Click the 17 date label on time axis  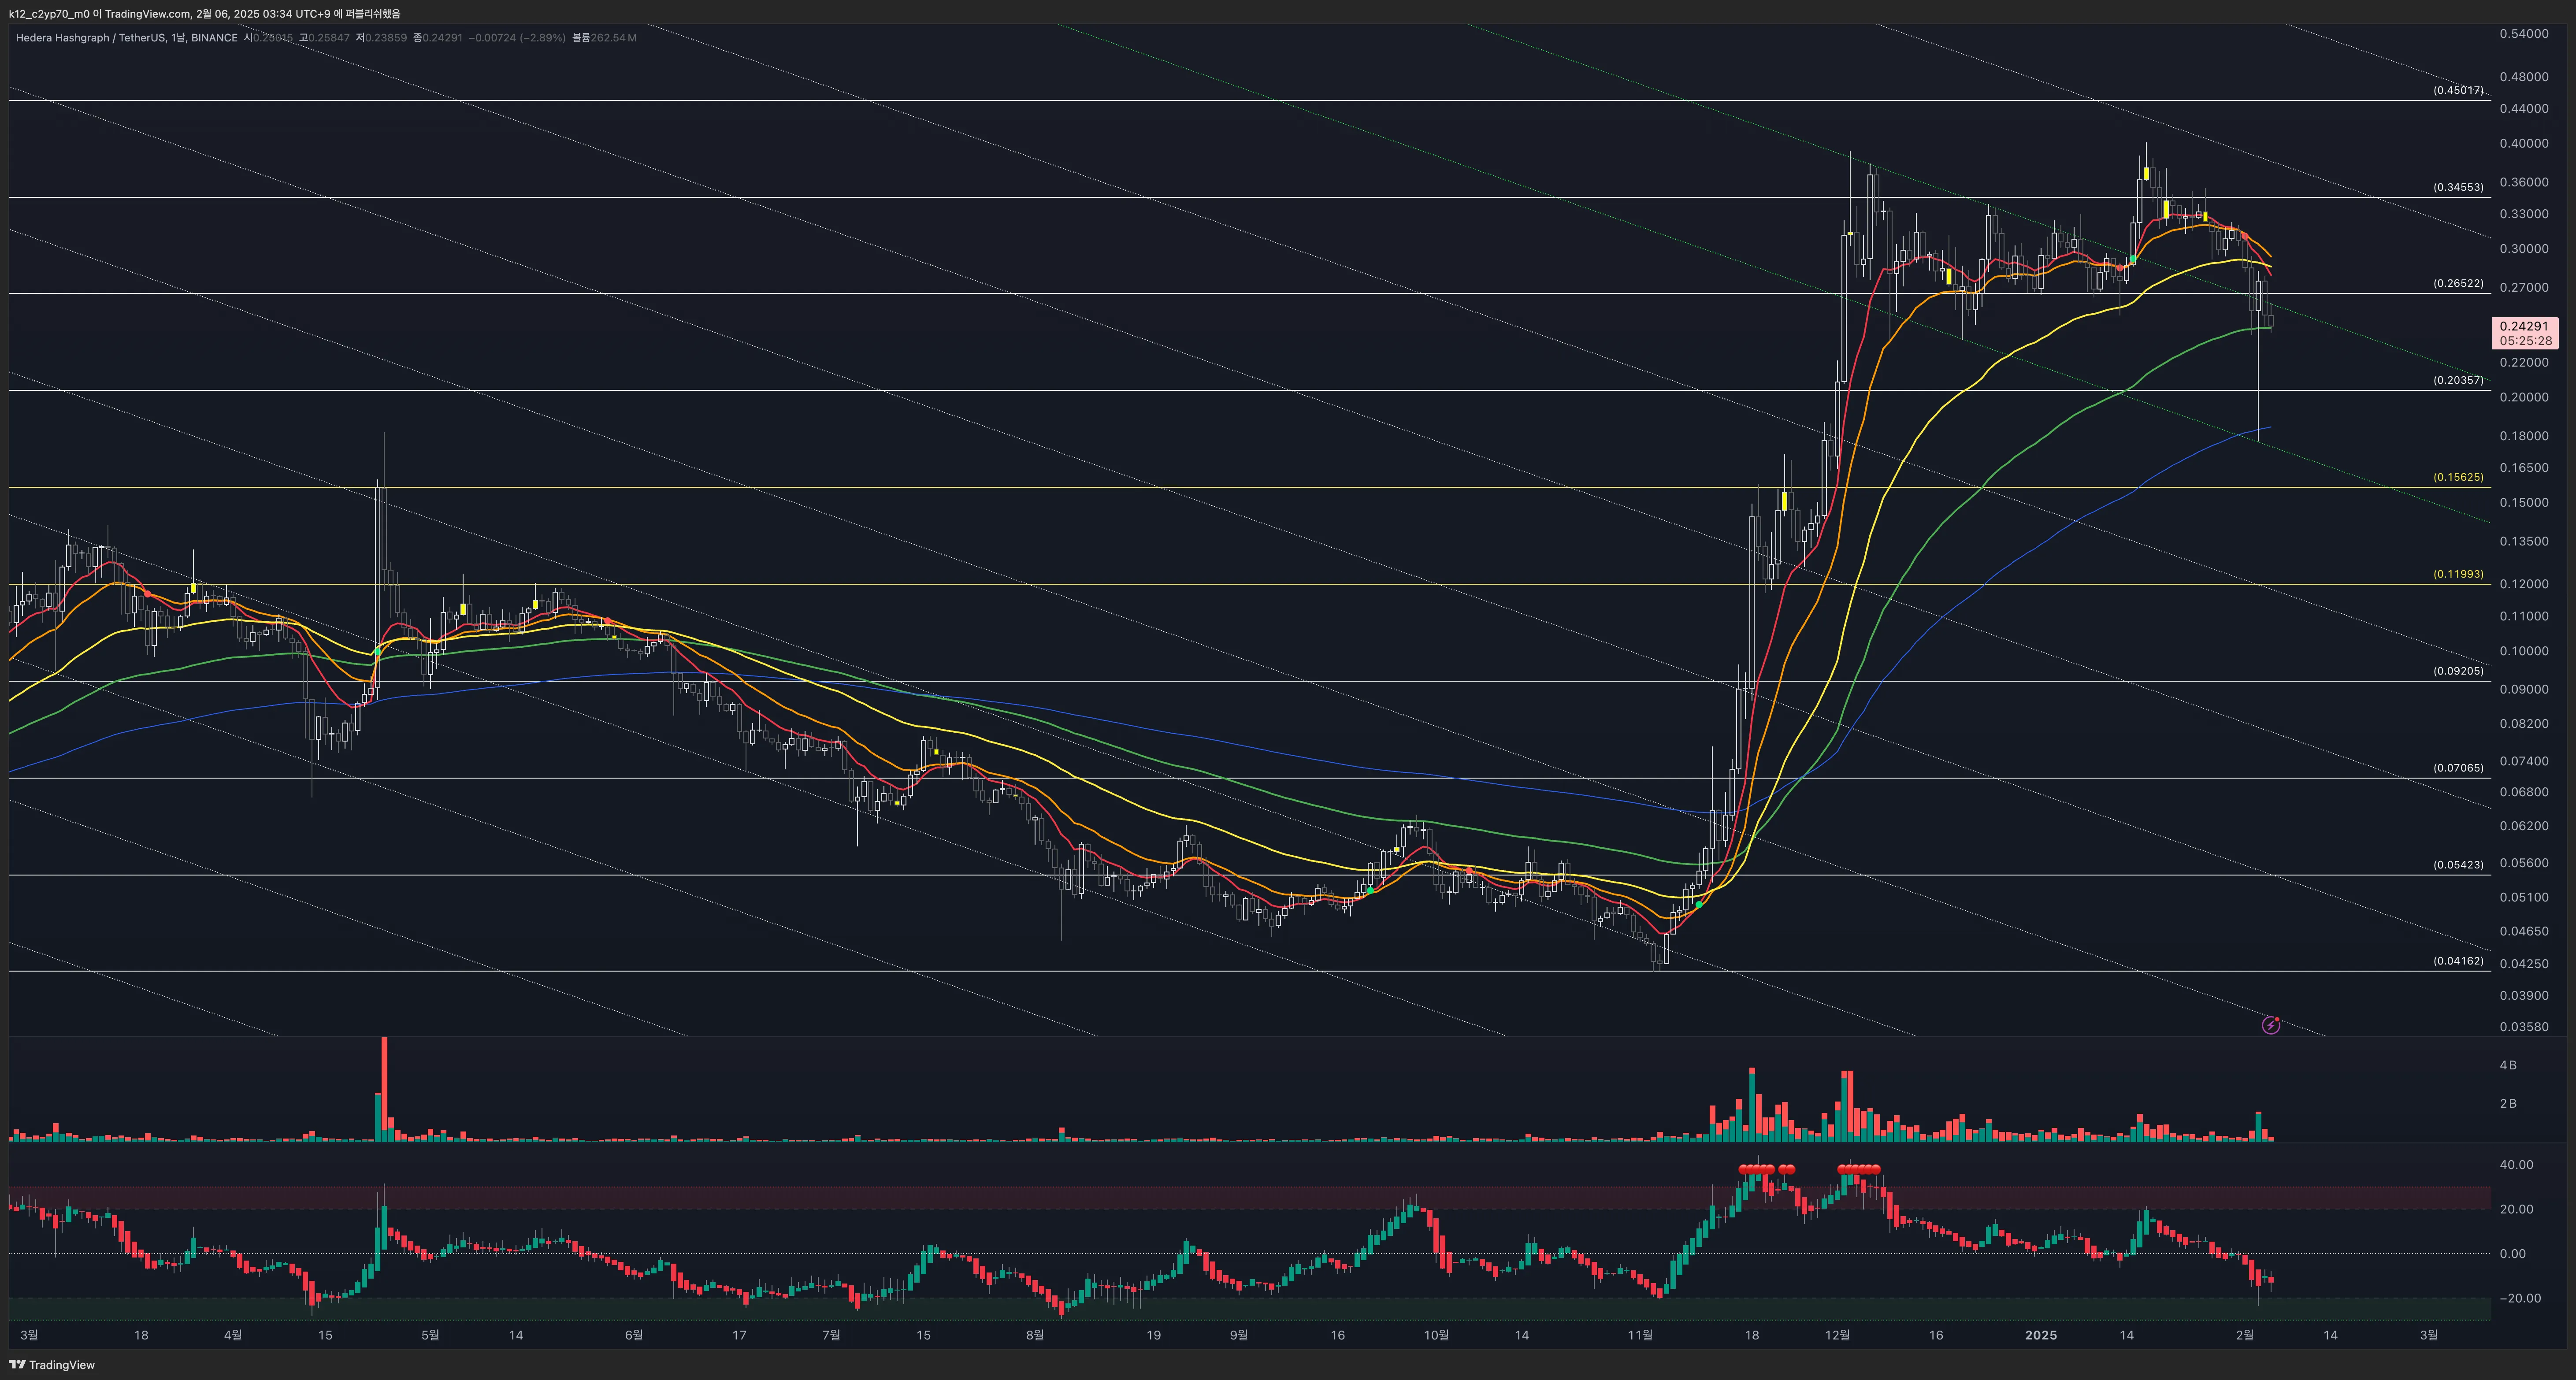tap(739, 1336)
